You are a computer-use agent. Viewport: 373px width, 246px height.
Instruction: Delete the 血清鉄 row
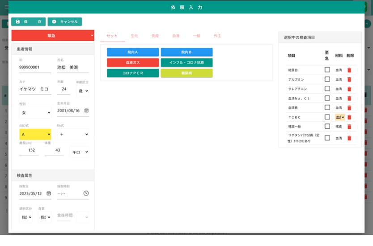point(349,108)
